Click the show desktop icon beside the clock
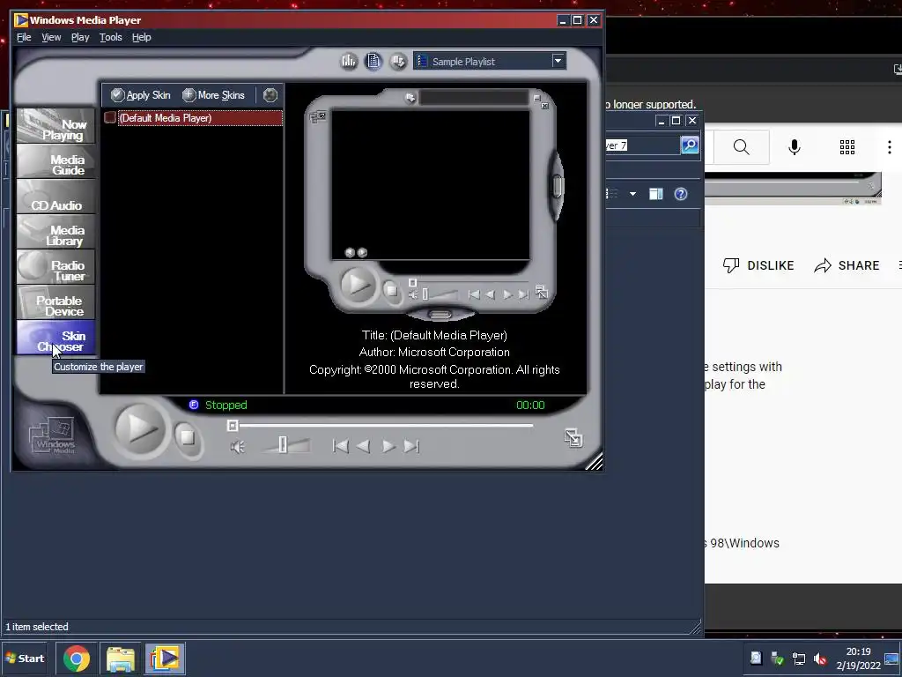Viewport: 902px width, 677px height. coord(891,658)
